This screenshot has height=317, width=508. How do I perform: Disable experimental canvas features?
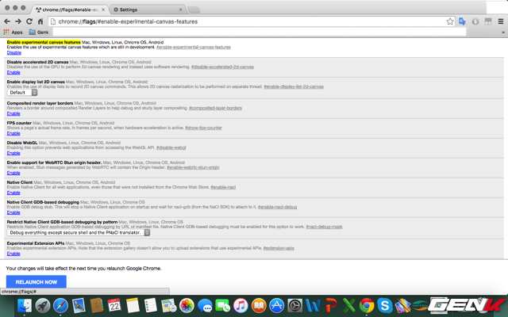pyautogui.click(x=14, y=52)
